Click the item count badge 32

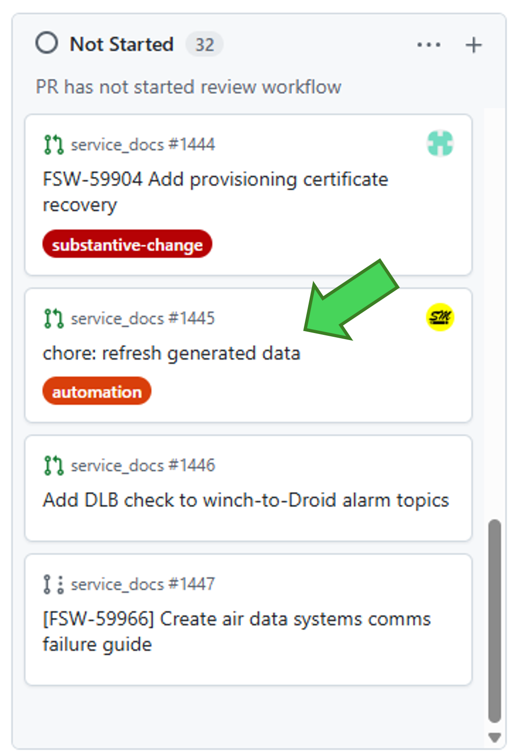click(x=204, y=45)
